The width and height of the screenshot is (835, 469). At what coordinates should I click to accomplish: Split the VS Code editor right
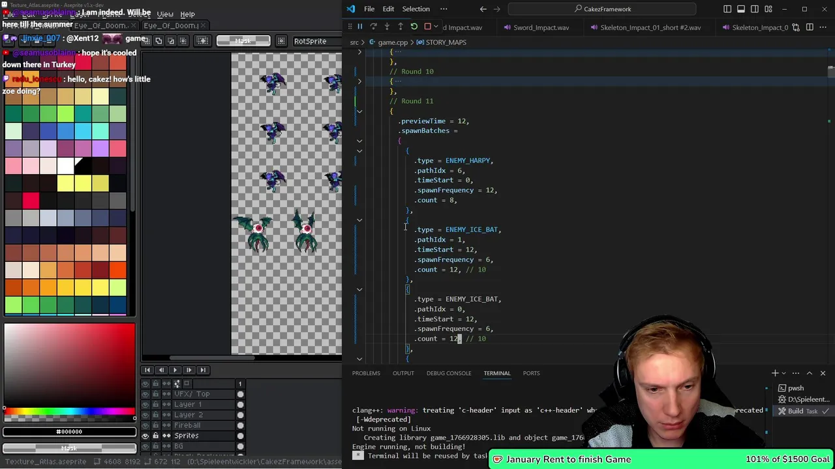810,27
